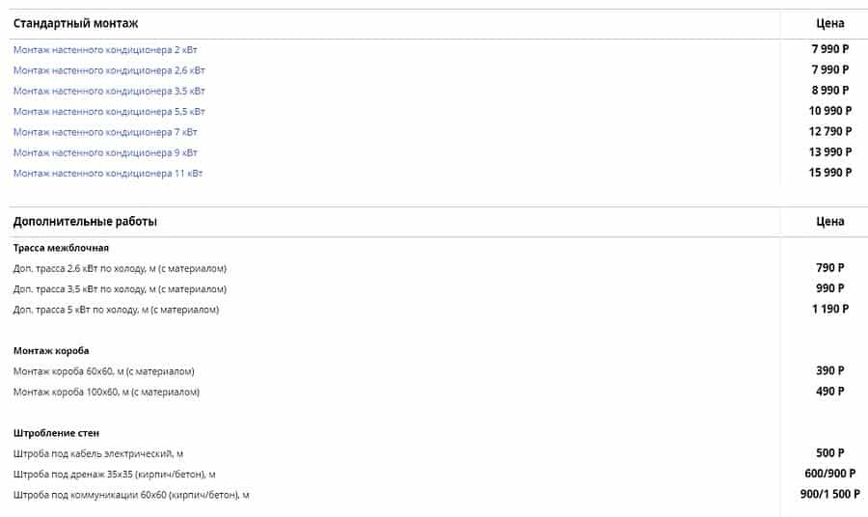868x517 pixels.
Task: Click the 'Доп. трасса 5 кВт' row text
Action: click(x=116, y=310)
